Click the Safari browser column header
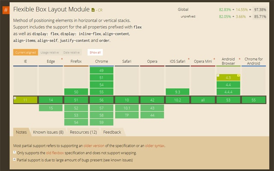This screenshot has height=171, width=274. (127, 61)
